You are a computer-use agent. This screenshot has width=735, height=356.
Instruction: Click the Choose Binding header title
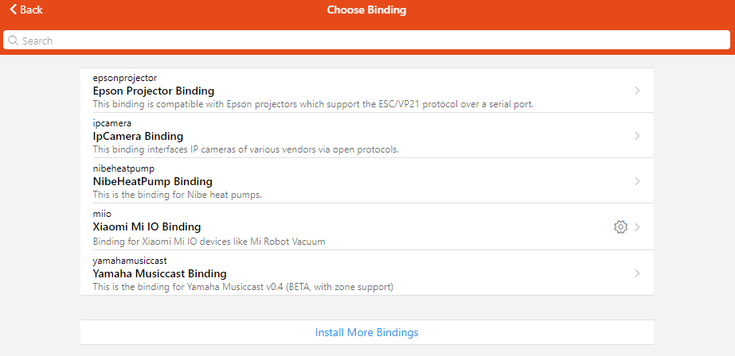tap(366, 10)
